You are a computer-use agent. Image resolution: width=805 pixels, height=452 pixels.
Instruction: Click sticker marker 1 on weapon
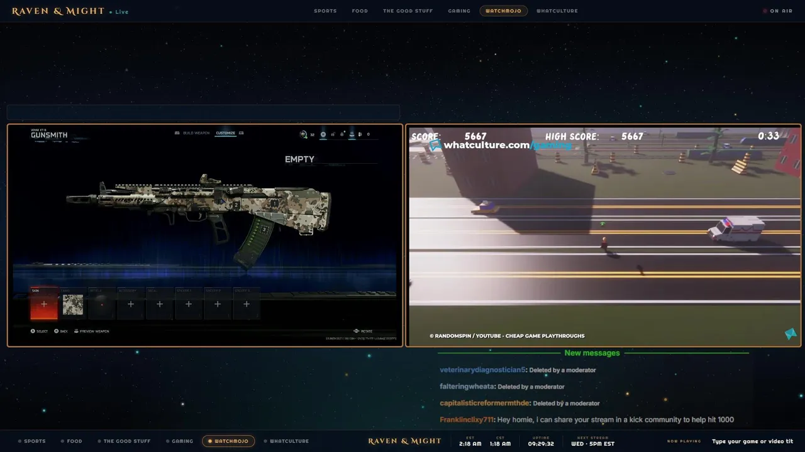tap(275, 203)
